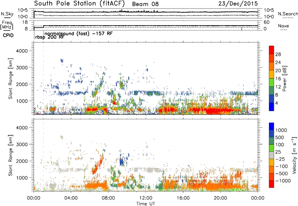Screen dimensions: 298x206
Task: Select the N.Search legend label
Action: (288, 14)
